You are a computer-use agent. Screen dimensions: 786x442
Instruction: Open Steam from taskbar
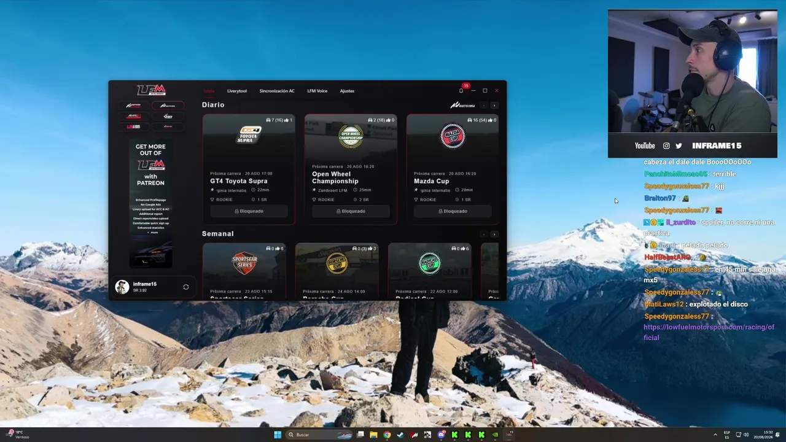400,435
